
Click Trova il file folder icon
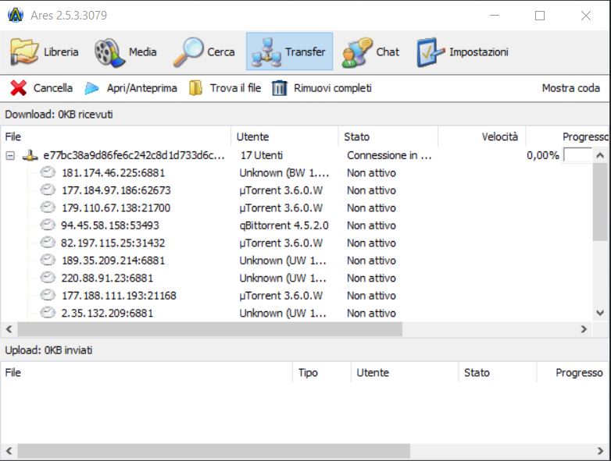(x=196, y=88)
